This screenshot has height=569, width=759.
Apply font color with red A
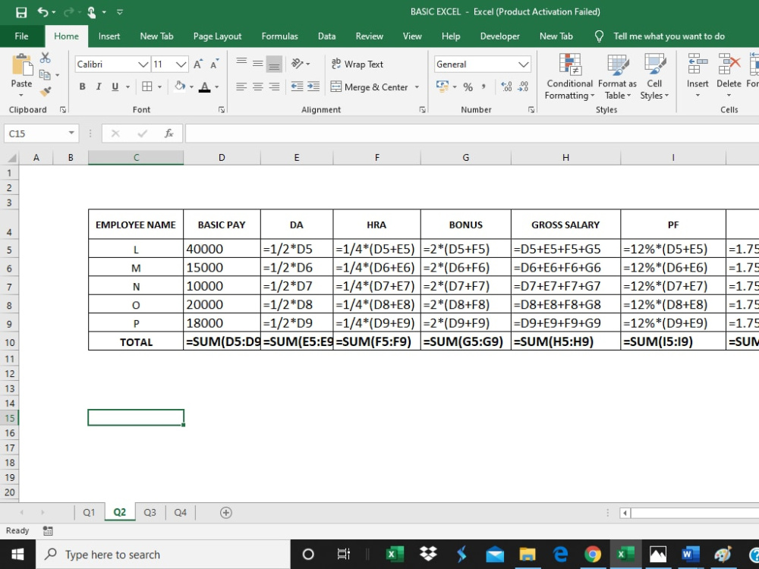click(205, 87)
